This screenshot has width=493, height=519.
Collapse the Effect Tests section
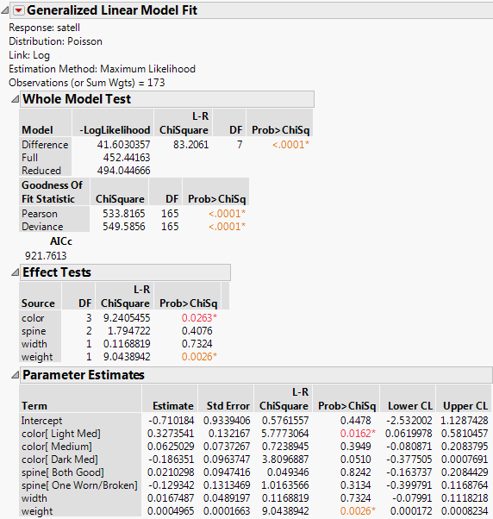pyautogui.click(x=15, y=272)
